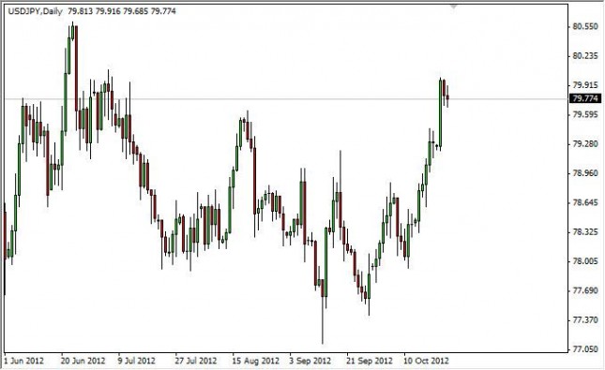This screenshot has width=605, height=370.
Task: Click the 80.235 price scale label
Action: tap(585, 56)
